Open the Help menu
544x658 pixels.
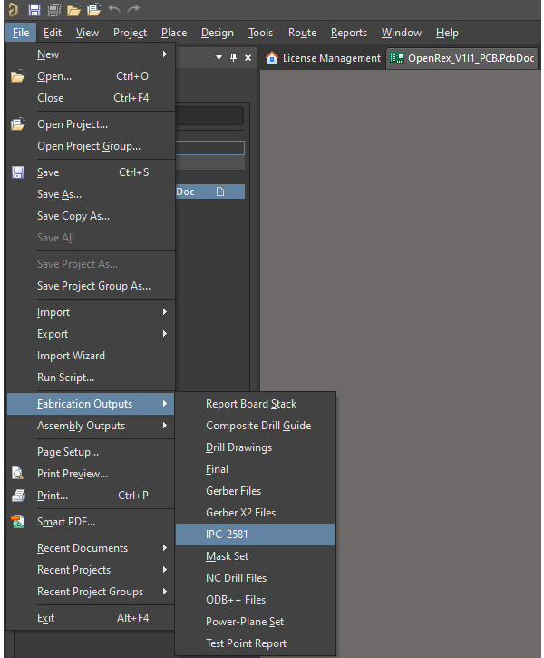(x=447, y=33)
